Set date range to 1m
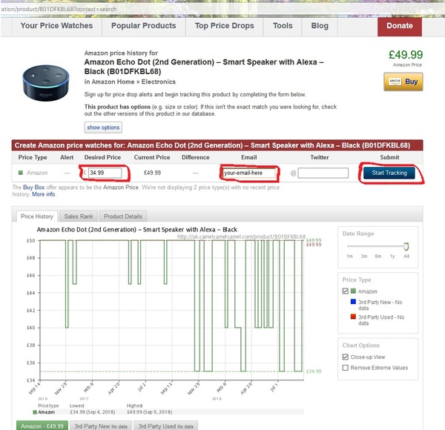Viewport: 445px width, 430px height. (x=349, y=256)
